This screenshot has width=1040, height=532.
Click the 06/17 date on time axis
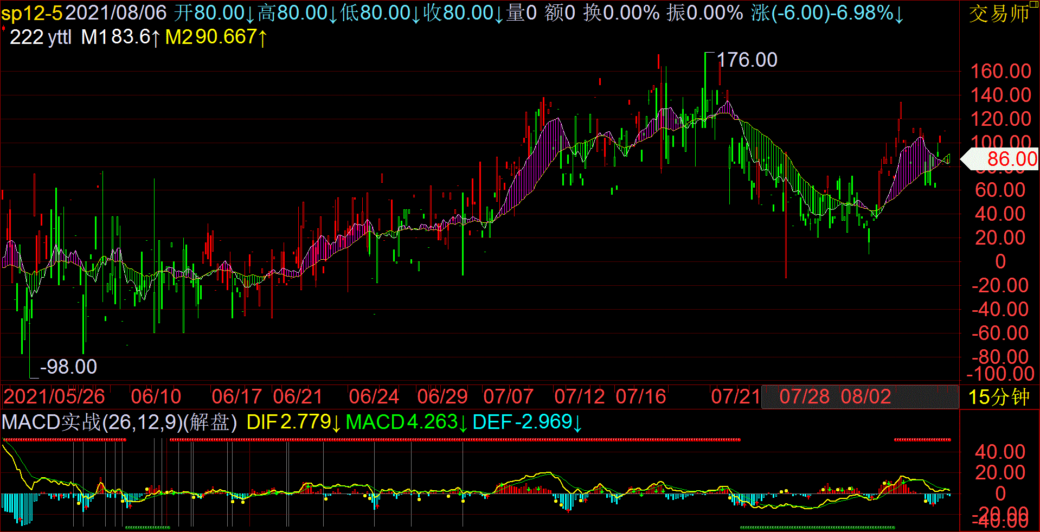point(236,396)
